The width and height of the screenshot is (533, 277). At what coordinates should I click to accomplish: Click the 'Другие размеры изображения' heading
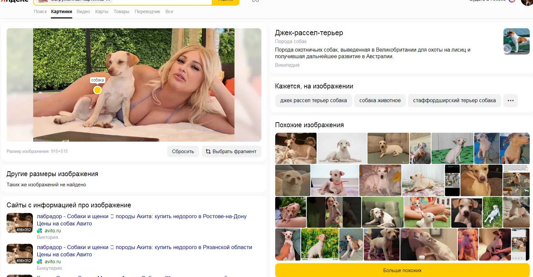tap(52, 174)
